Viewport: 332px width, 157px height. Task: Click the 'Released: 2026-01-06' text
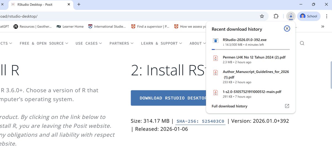pos(162,129)
